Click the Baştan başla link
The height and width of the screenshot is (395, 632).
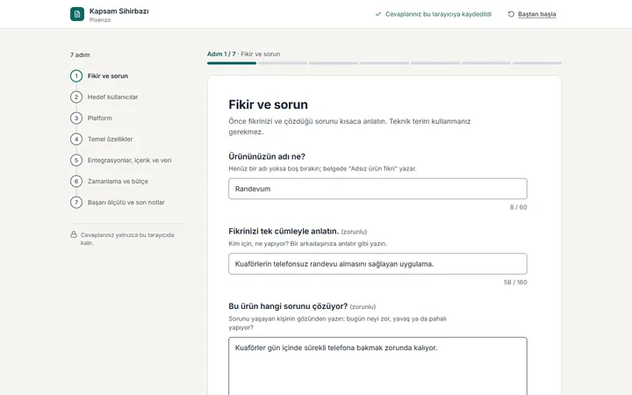pyautogui.click(x=537, y=14)
